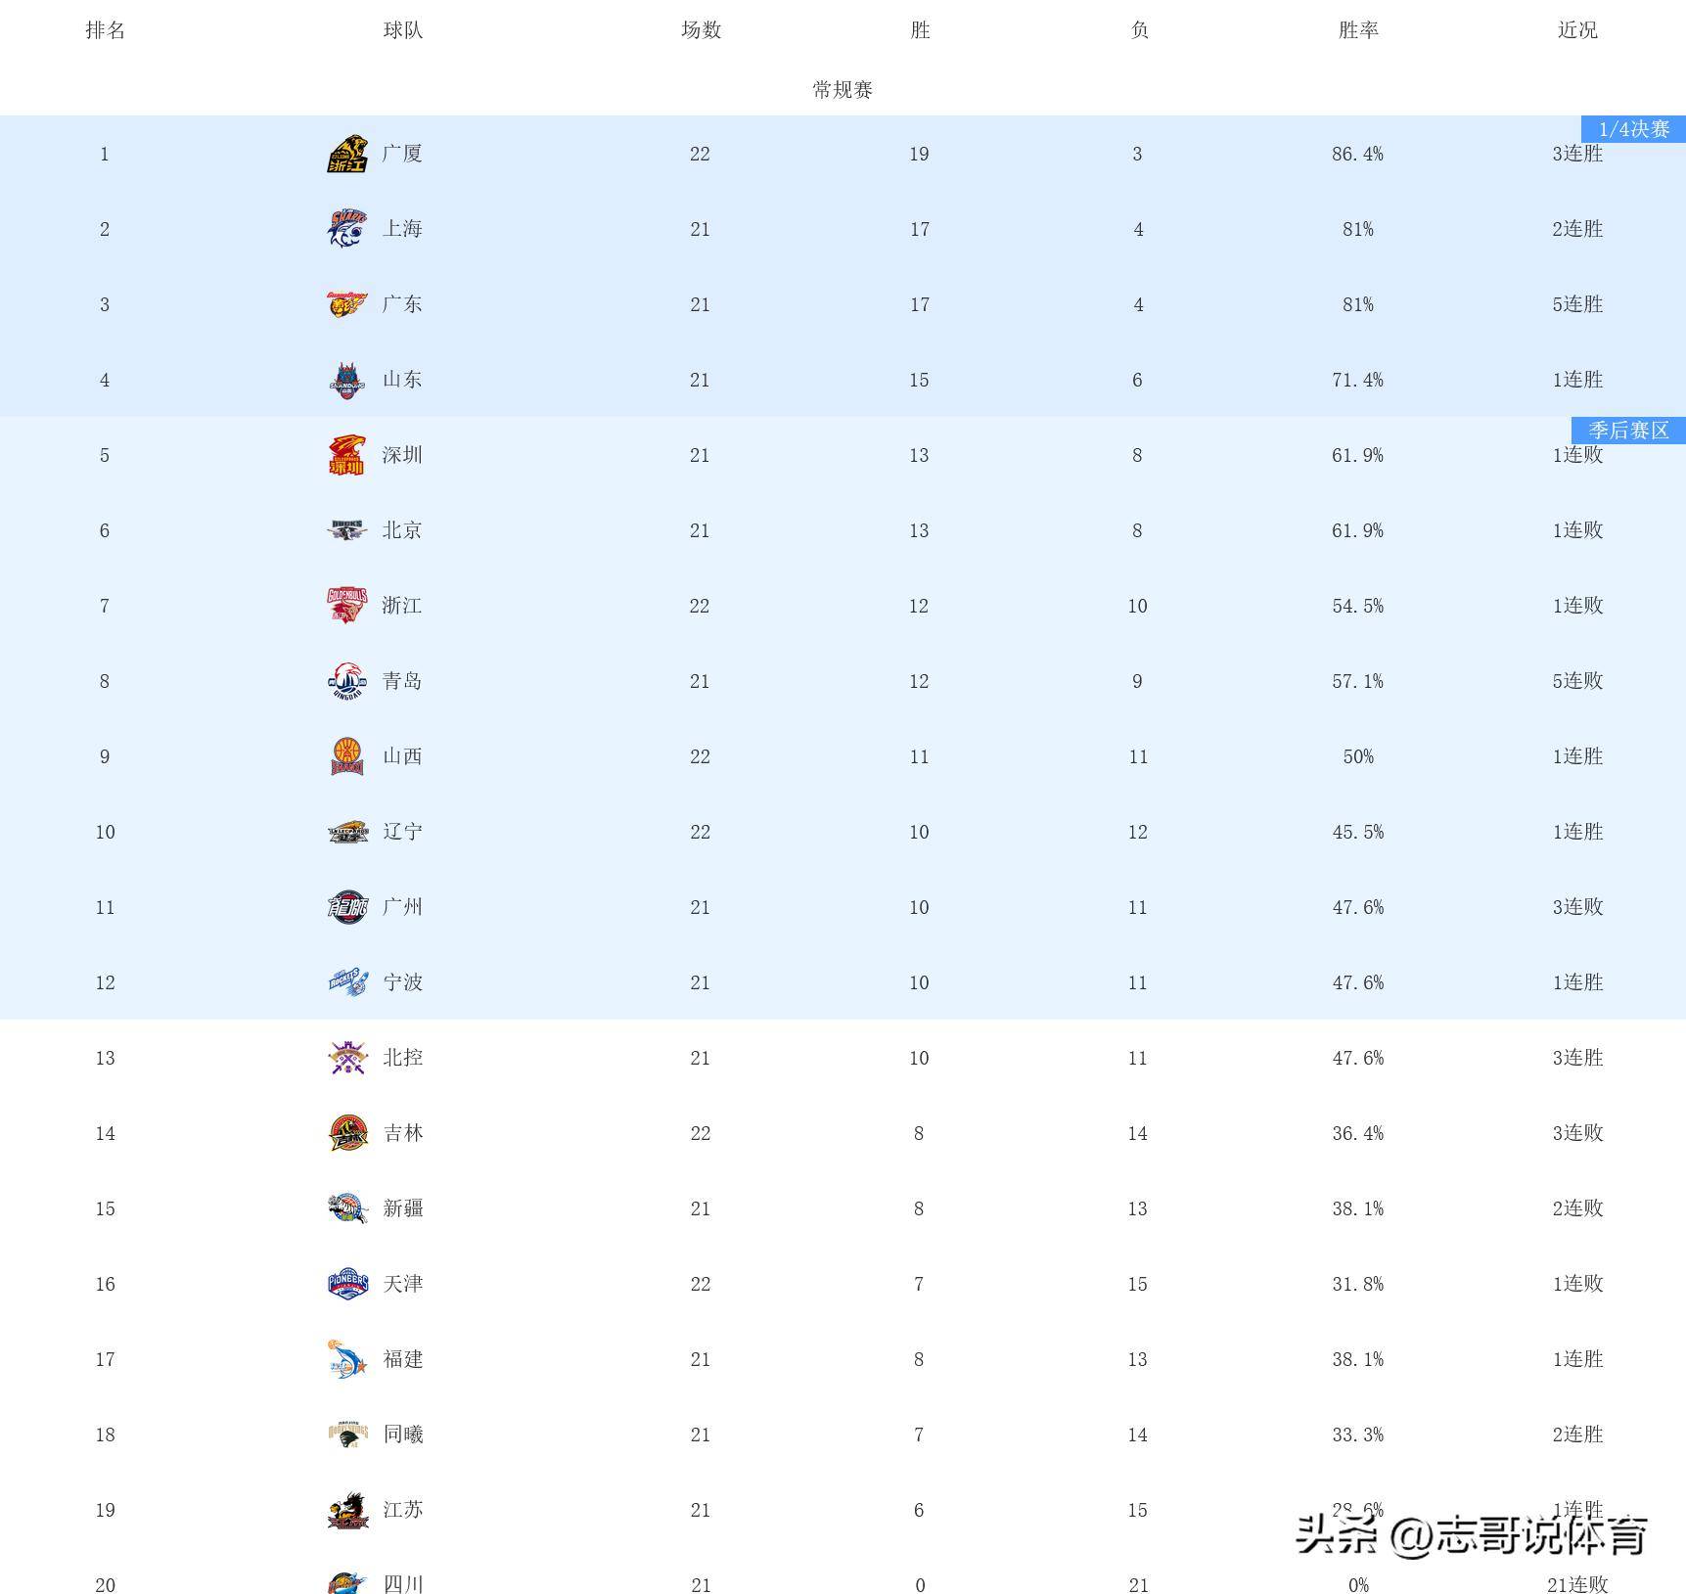Click the 深圳 team logo

coord(346,456)
